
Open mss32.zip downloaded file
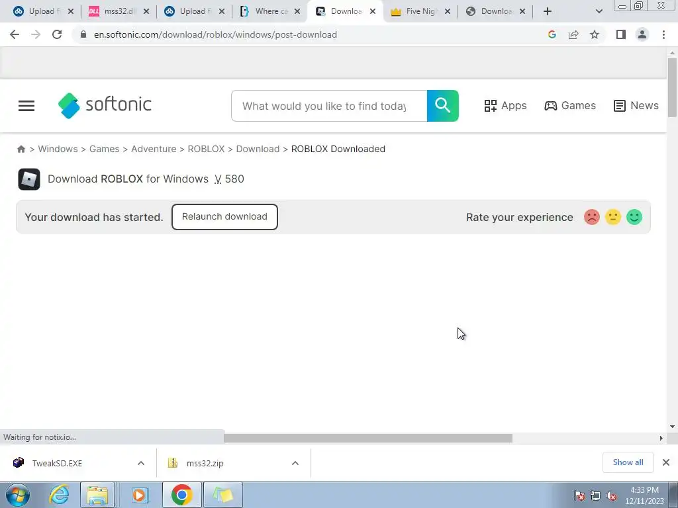click(205, 463)
